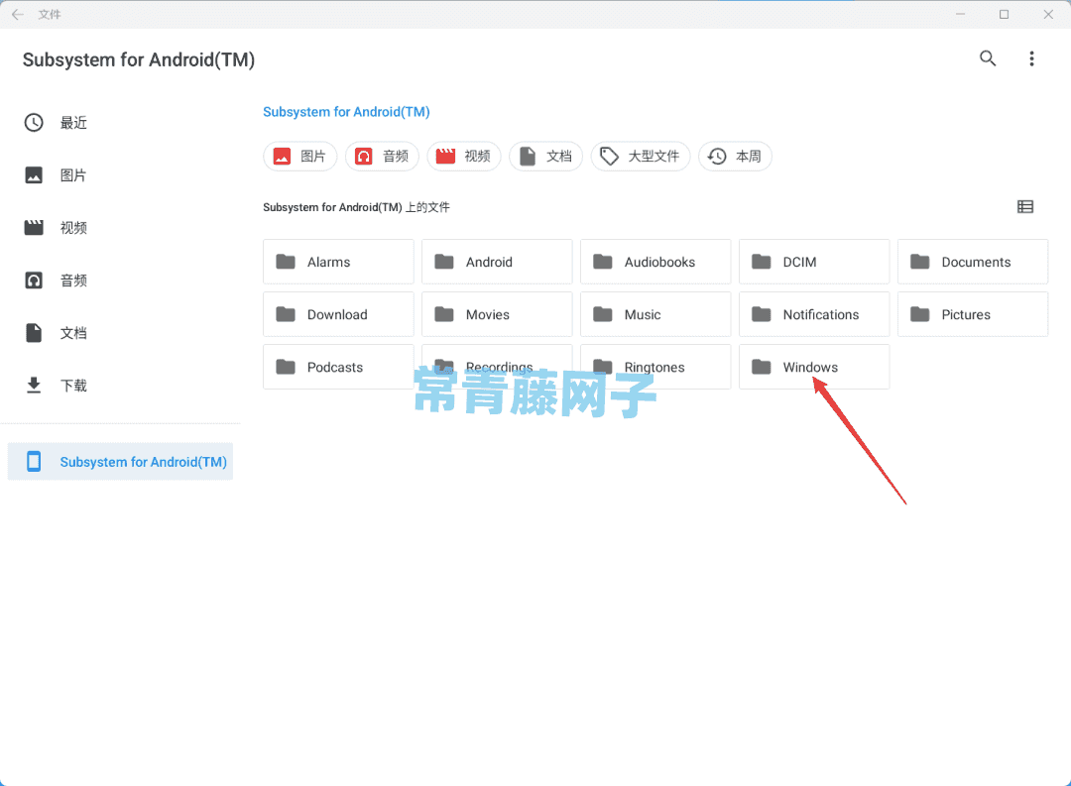Click the folder icon of Movies
The image size is (1071, 786).
(x=444, y=314)
